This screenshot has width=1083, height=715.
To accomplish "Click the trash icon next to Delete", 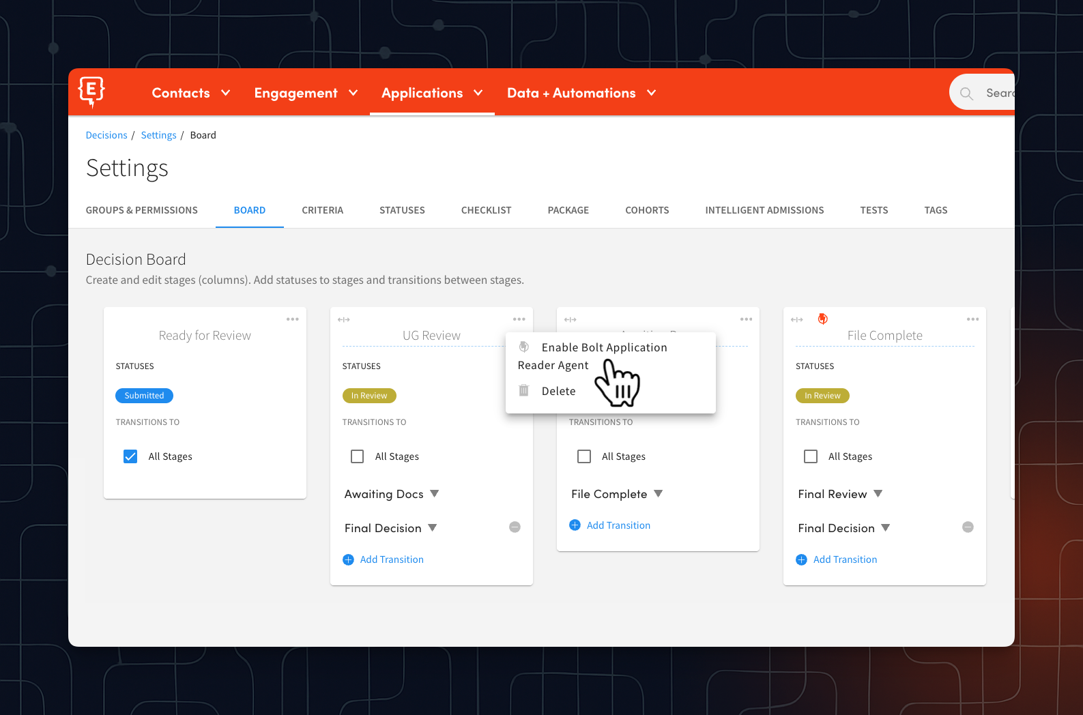I will pyautogui.click(x=524, y=391).
